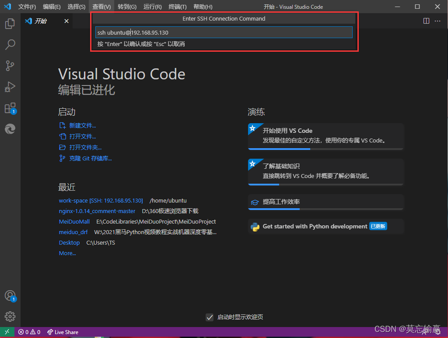448x338 pixels.
Task: Open recent MeiDuoMall project
Action: coord(74,221)
